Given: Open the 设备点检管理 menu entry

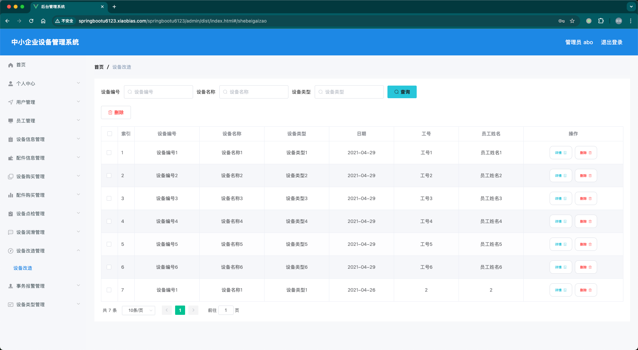Looking at the screenshot, I should click(x=43, y=214).
